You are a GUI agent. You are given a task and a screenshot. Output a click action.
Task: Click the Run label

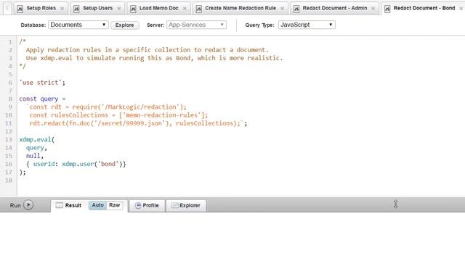15,205
